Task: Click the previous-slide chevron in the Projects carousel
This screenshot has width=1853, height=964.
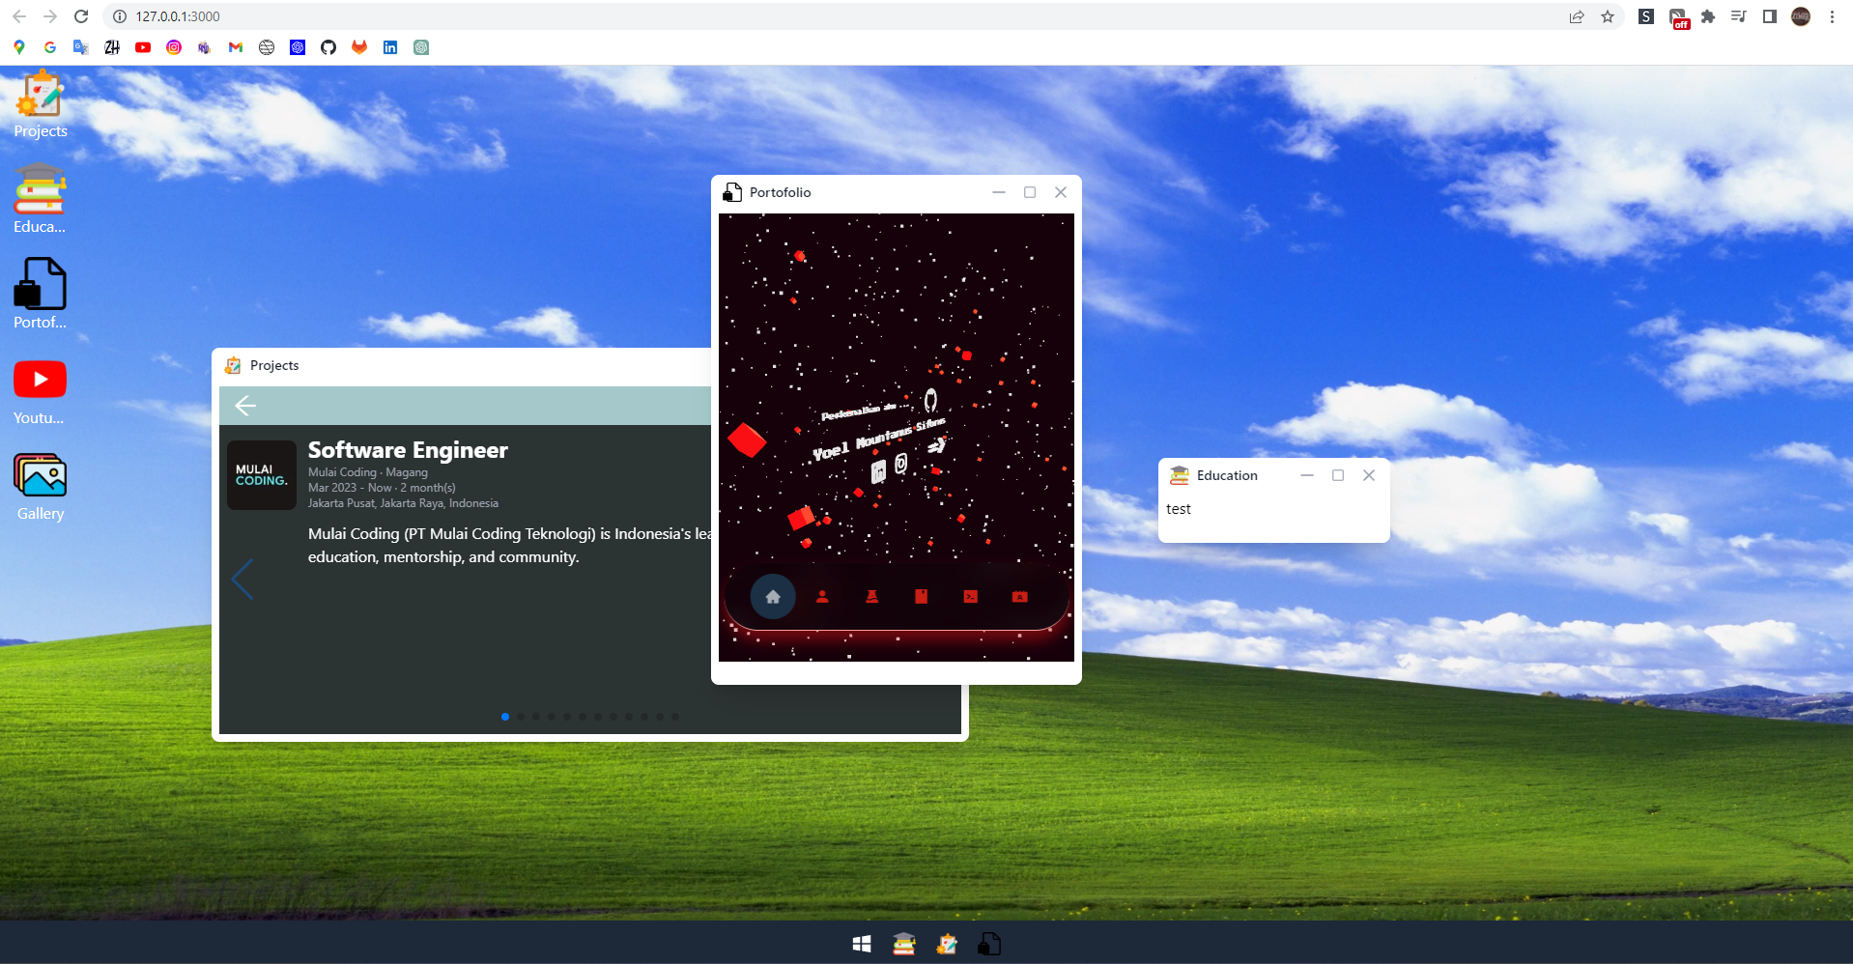Action: tap(242, 579)
